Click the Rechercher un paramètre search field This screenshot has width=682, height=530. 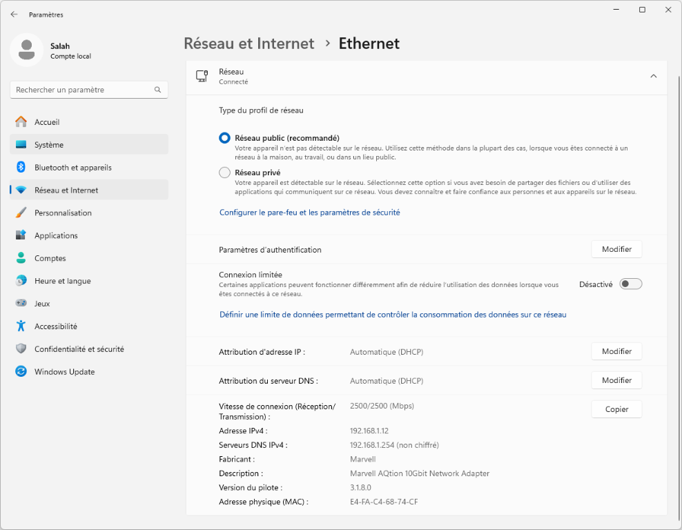[x=81, y=90]
